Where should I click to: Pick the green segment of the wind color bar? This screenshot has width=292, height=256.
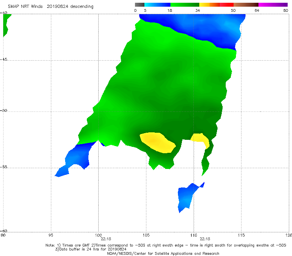tap(185, 5)
